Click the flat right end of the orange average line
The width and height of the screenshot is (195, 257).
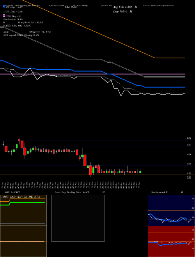click(x=170, y=58)
